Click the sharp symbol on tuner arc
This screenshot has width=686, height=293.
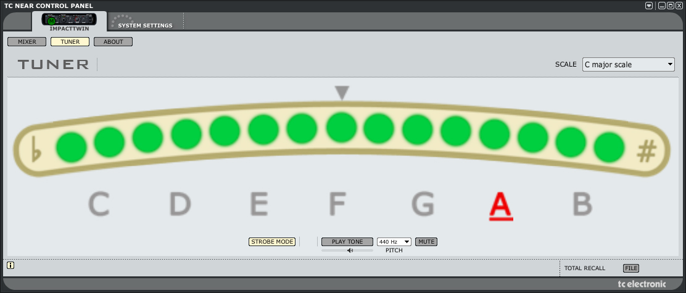(646, 152)
